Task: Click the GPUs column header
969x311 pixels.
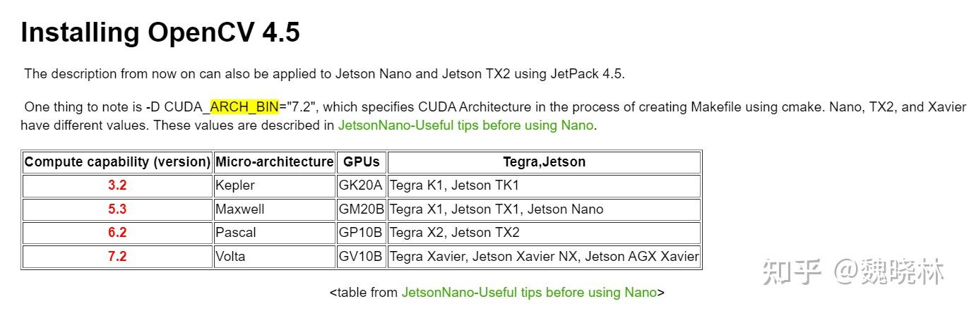Action: click(x=361, y=161)
